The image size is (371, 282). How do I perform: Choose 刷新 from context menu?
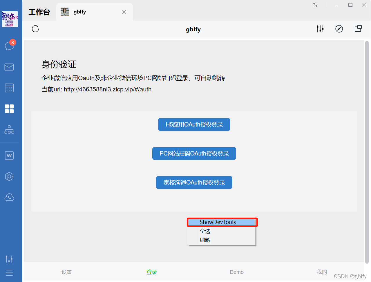point(222,240)
